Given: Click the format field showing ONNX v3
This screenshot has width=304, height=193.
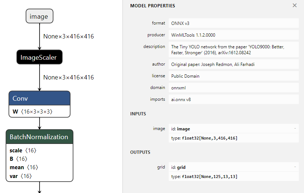Looking at the screenshot, I should (234, 23).
